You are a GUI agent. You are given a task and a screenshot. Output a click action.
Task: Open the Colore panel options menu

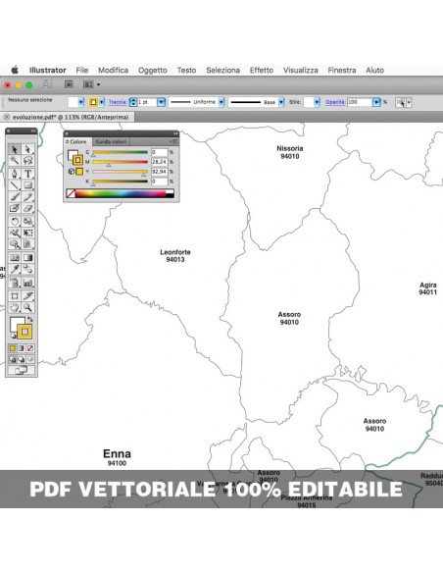pyautogui.click(x=173, y=141)
